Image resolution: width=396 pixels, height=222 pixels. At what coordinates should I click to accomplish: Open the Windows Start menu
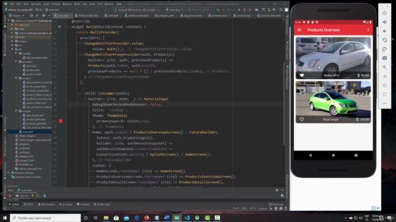[x=5, y=218]
